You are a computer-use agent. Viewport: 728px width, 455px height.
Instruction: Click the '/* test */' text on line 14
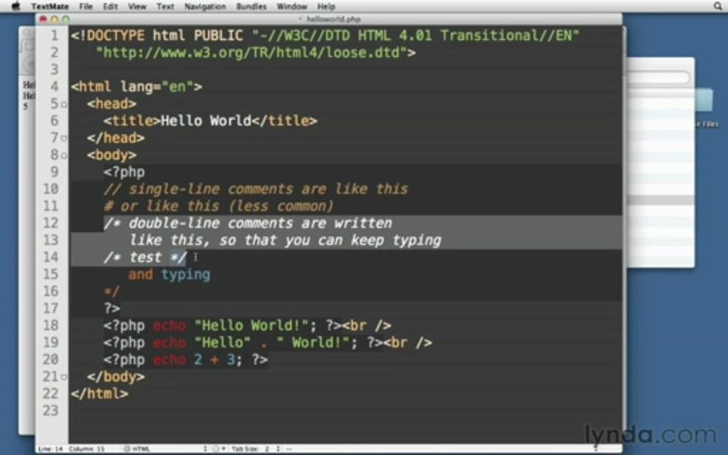(x=145, y=257)
